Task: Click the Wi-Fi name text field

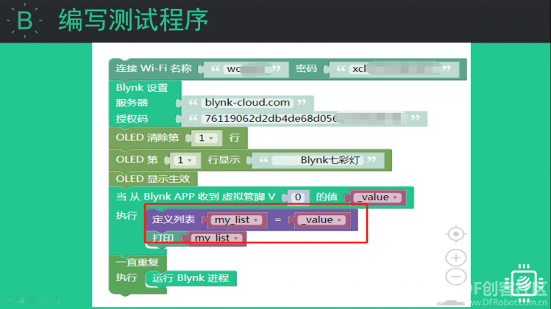Action: [249, 69]
